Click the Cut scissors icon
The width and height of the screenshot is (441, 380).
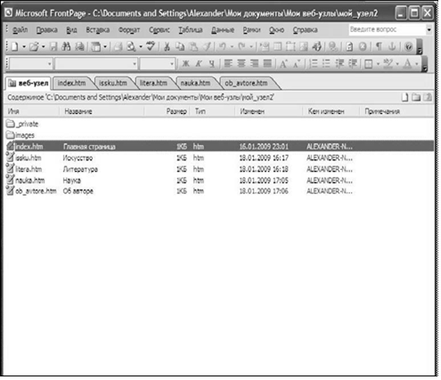click(x=167, y=46)
